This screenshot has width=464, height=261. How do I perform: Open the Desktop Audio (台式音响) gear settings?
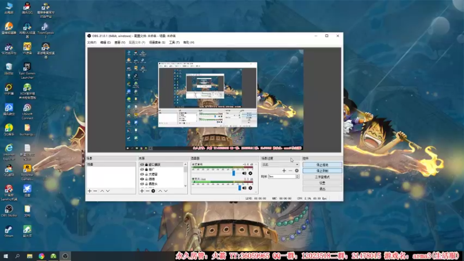tap(251, 173)
